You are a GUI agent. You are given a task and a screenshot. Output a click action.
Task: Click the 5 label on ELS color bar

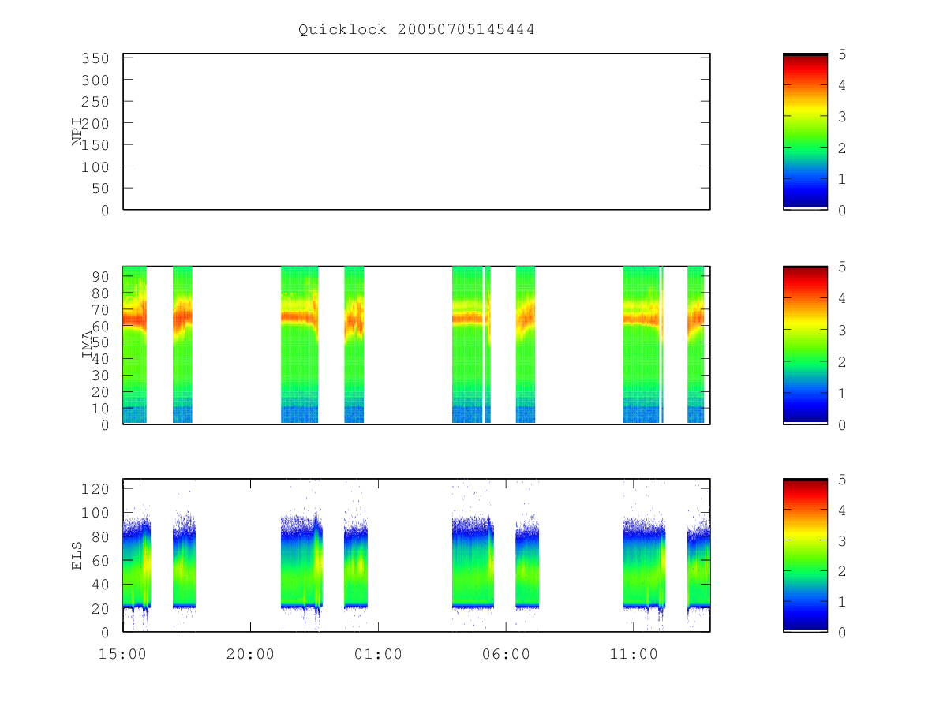pos(843,480)
